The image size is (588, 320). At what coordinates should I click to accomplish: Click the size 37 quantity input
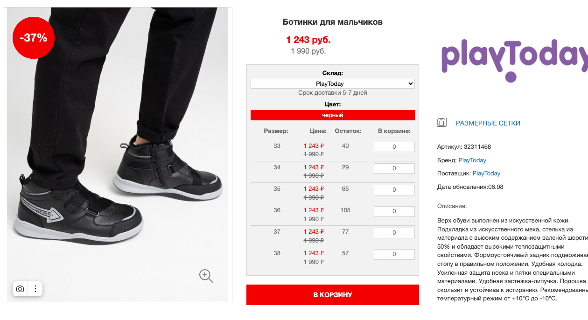pyautogui.click(x=394, y=233)
